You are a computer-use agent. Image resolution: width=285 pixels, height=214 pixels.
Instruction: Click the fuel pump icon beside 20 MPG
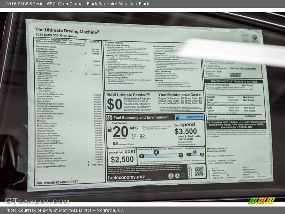pyautogui.click(x=110, y=129)
